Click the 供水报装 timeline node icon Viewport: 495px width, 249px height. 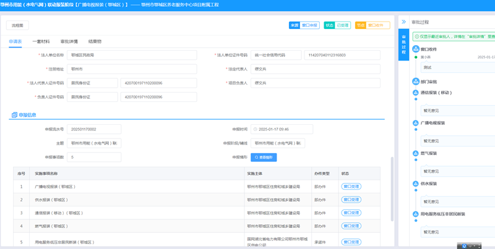(x=416, y=184)
